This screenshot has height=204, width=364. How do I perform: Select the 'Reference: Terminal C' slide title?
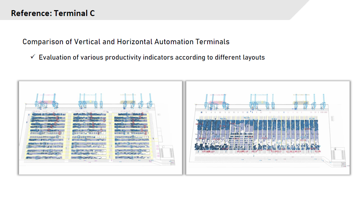tap(53, 13)
